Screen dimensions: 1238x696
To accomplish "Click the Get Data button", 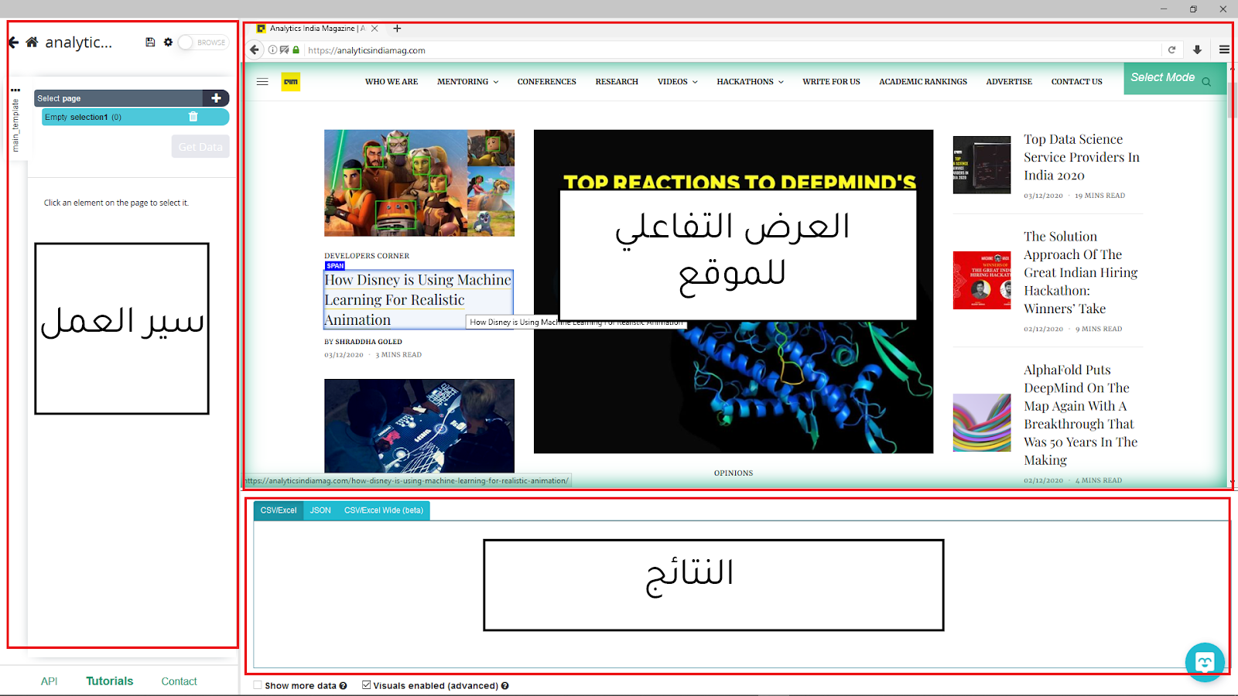I will [x=200, y=147].
